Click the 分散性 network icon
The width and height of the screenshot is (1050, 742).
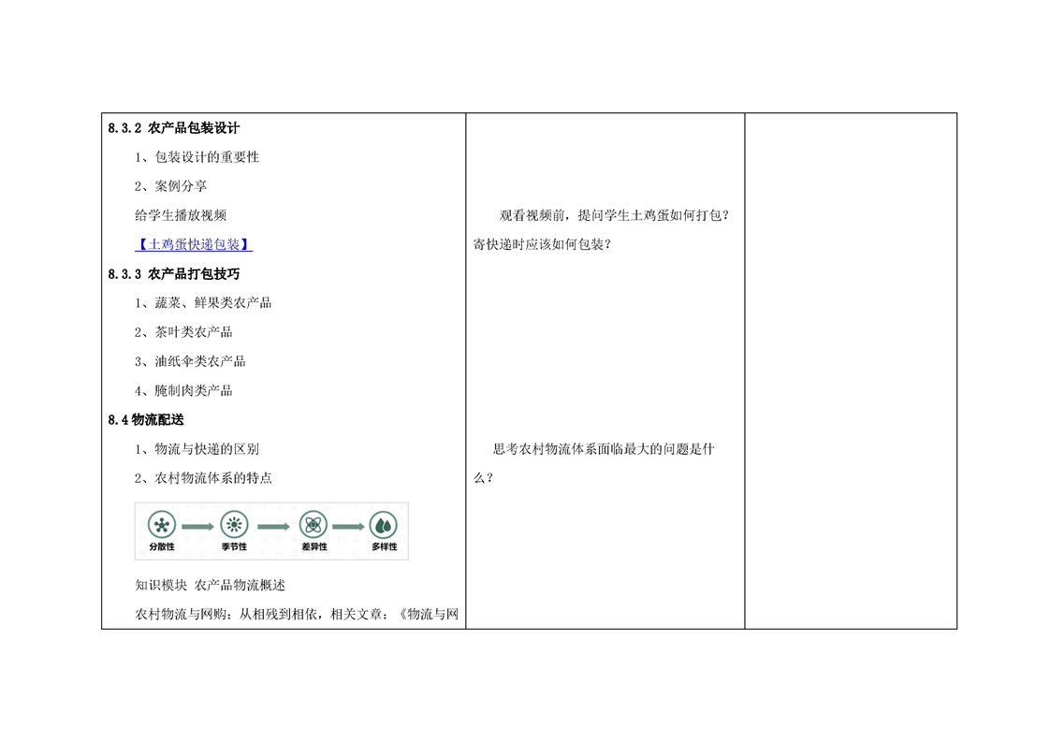pyautogui.click(x=162, y=525)
